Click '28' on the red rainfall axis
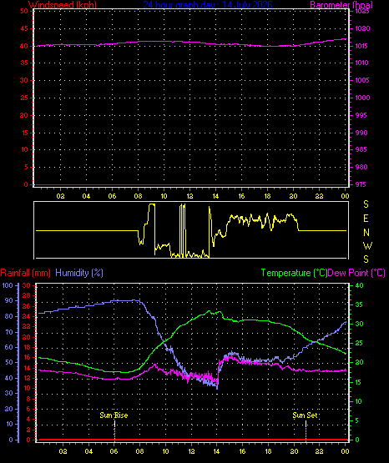Image resolution: width=389 pixels, height=463 pixels. (x=27, y=295)
